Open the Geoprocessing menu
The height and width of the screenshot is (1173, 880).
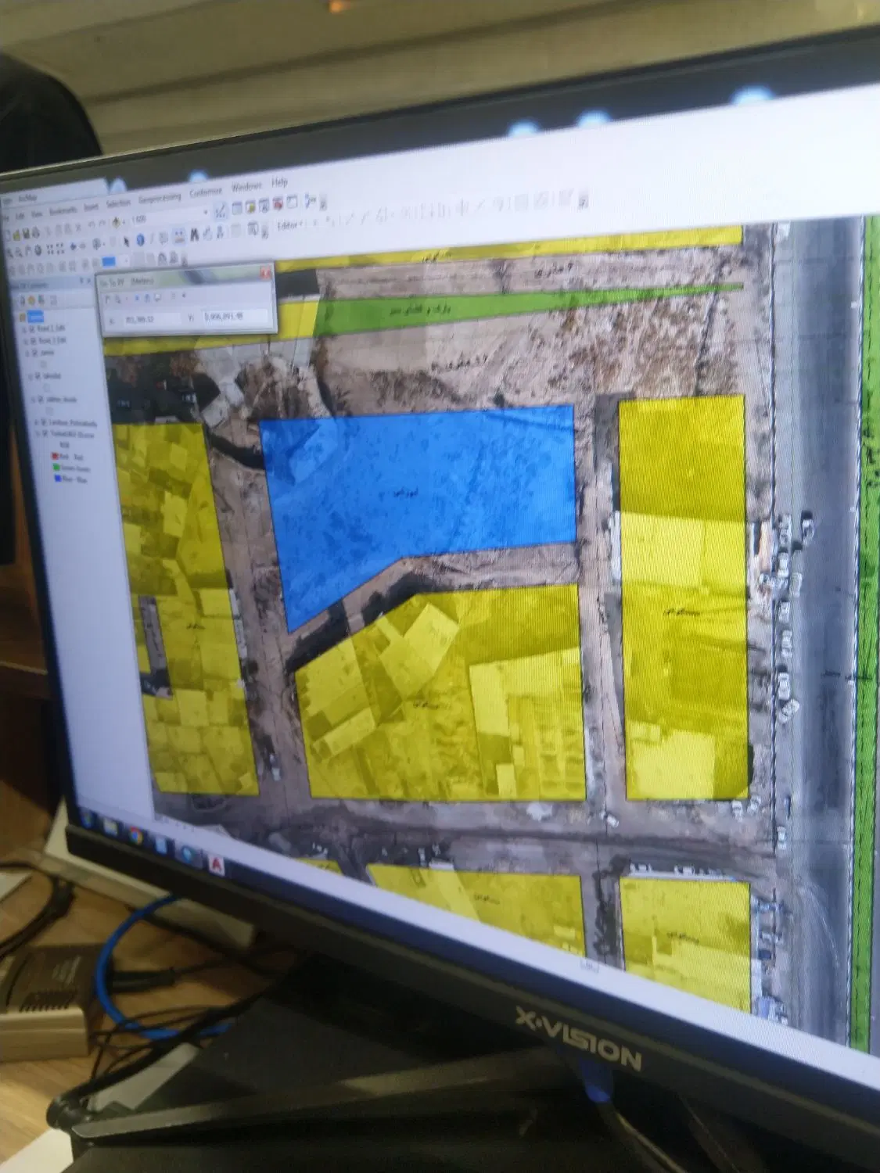(x=160, y=196)
